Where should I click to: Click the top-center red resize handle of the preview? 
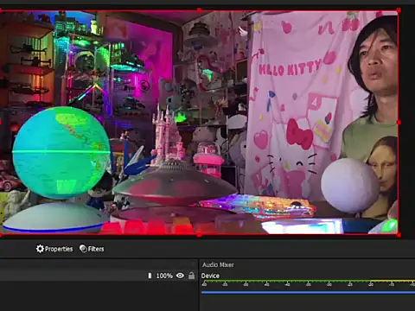pyautogui.click(x=199, y=10)
